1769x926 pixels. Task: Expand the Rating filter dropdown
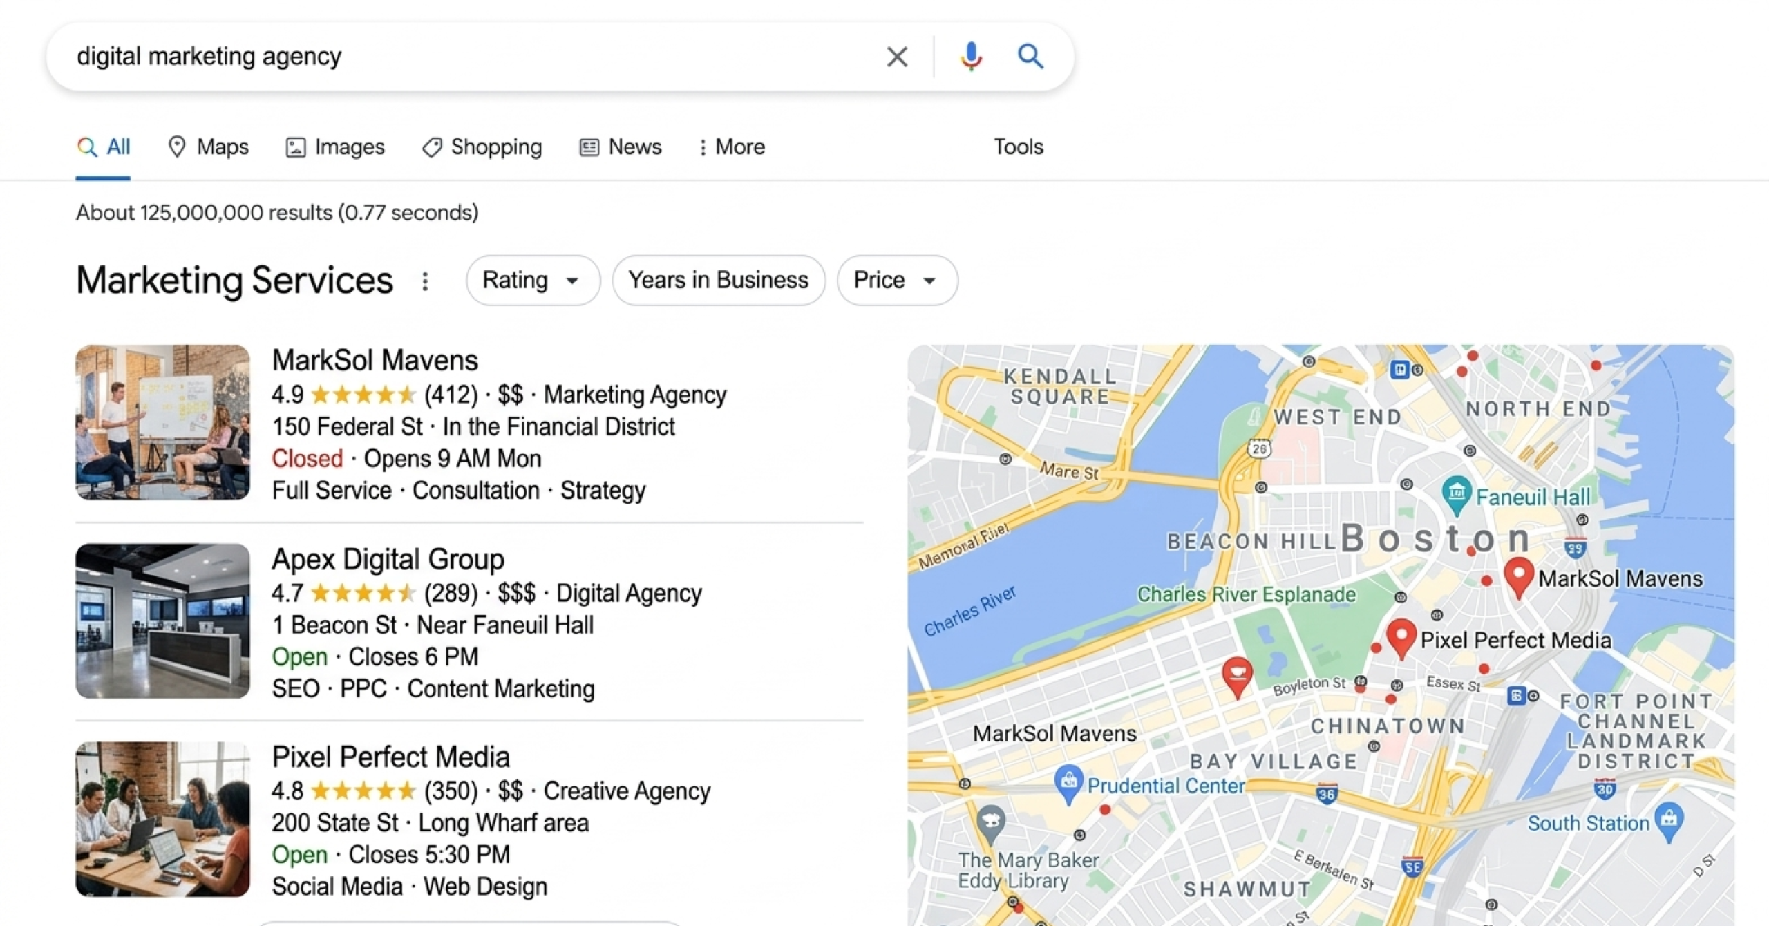click(532, 281)
